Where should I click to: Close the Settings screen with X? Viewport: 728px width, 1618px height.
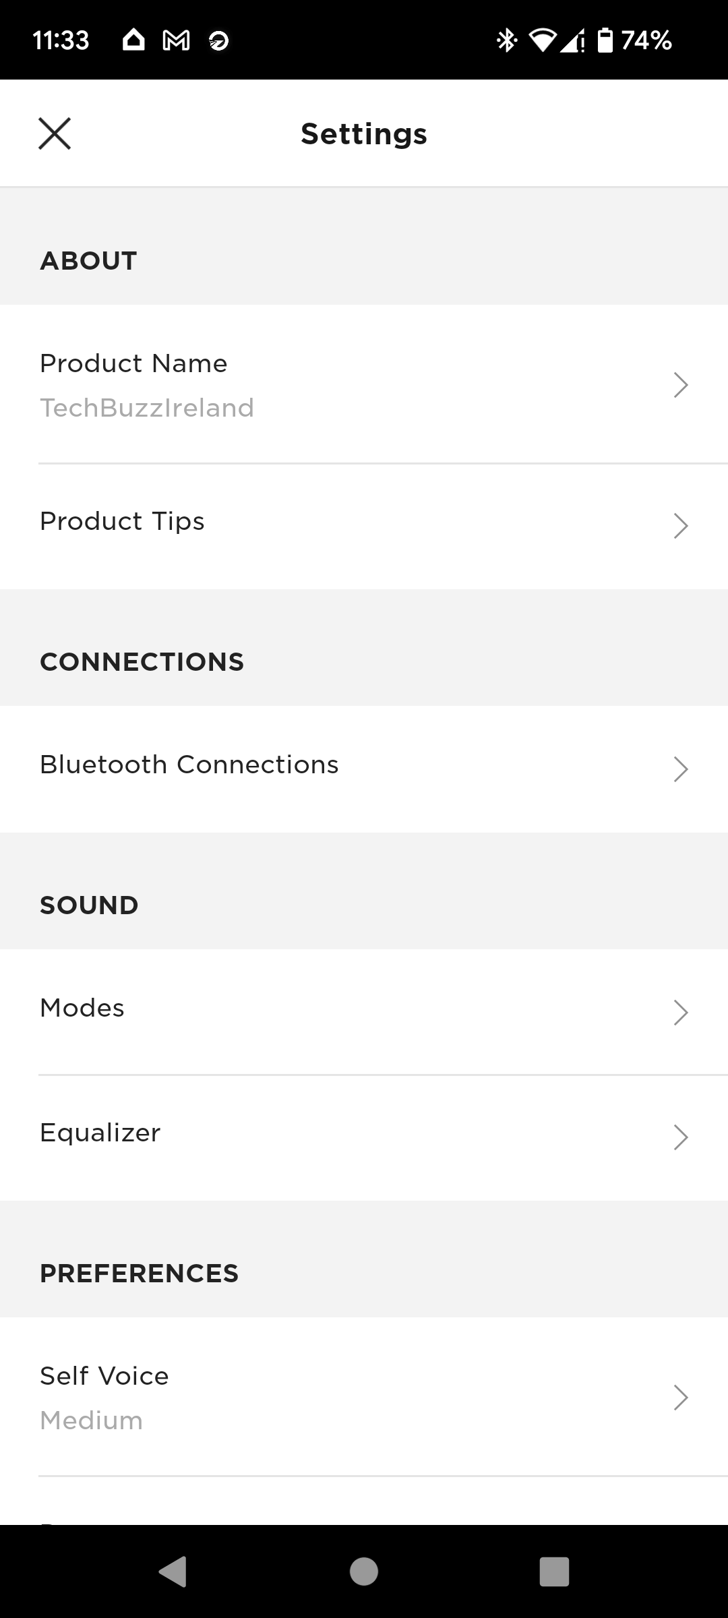coord(55,133)
